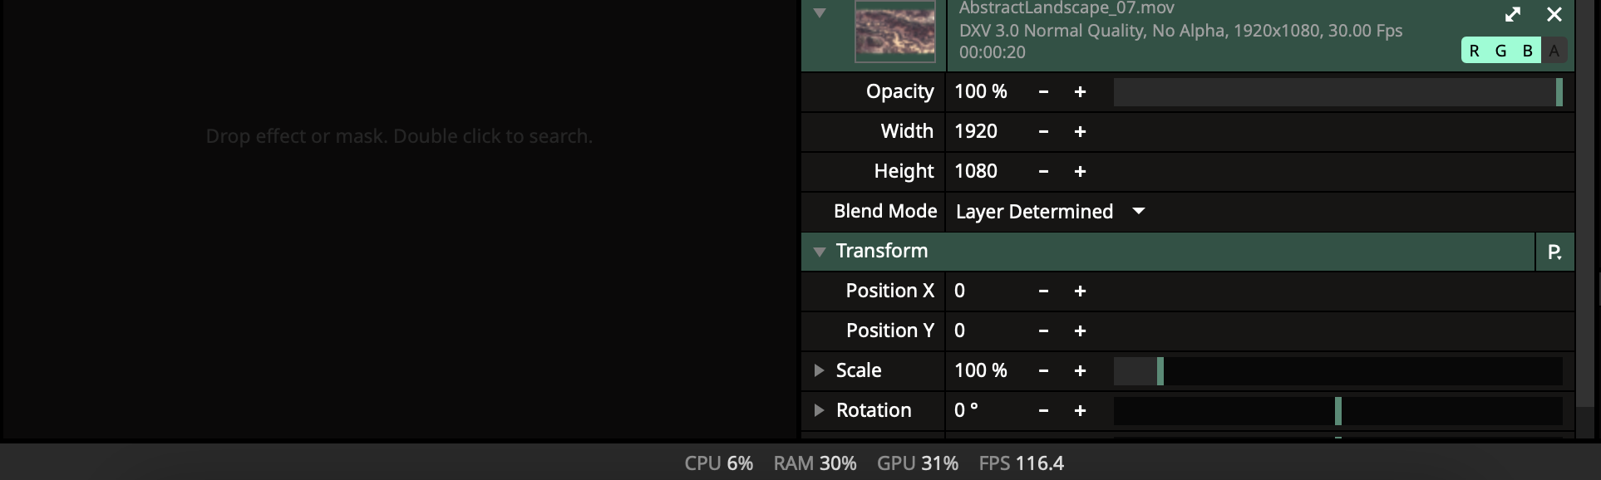Click the Opacity slider bar
Image resolution: width=1601 pixels, height=480 pixels.
[1337, 92]
